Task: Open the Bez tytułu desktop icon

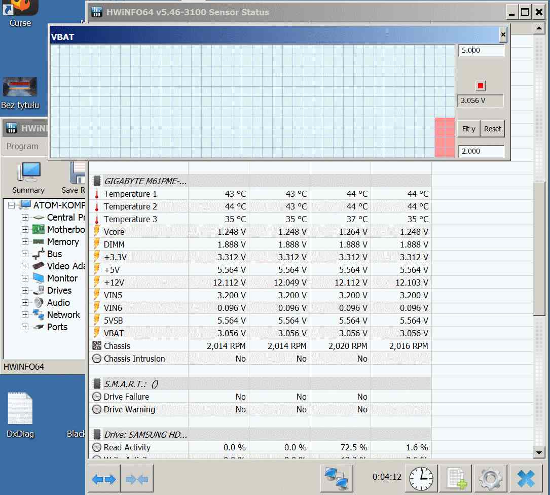Action: [20, 93]
